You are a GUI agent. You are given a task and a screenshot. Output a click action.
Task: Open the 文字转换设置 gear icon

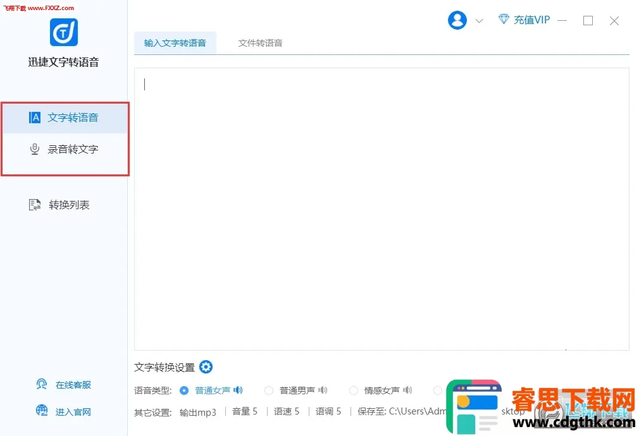206,367
